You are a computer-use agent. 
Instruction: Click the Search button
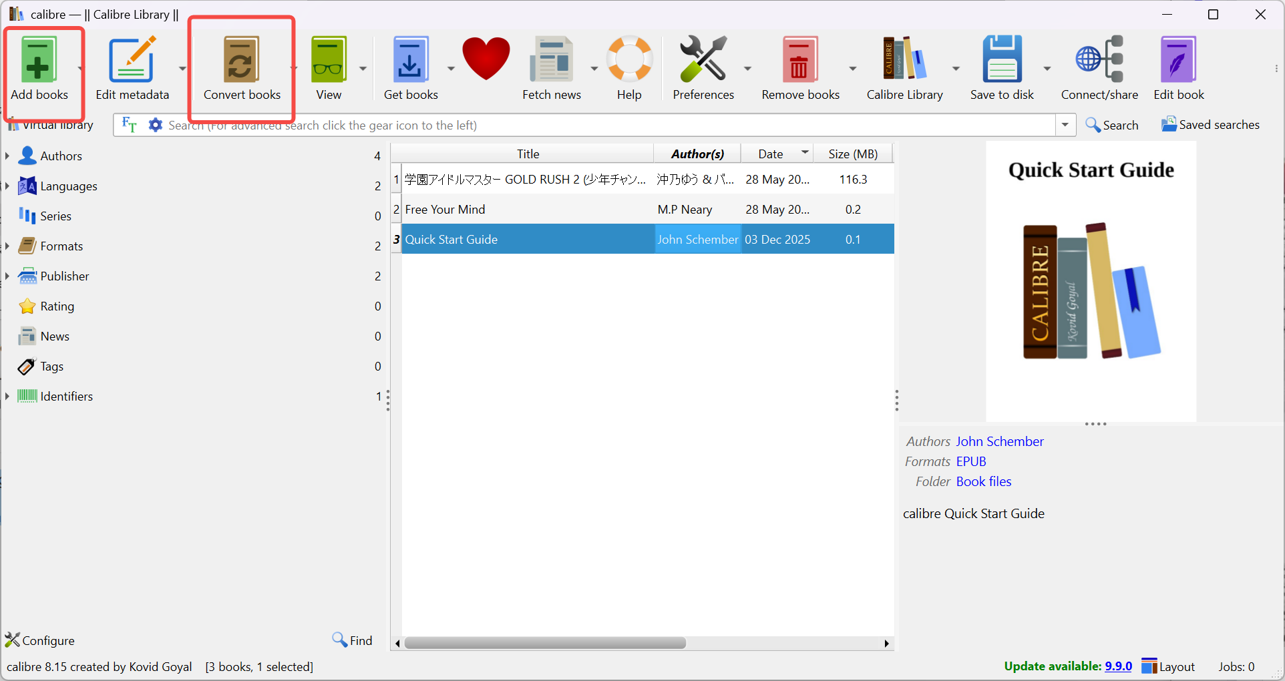[x=1112, y=125]
